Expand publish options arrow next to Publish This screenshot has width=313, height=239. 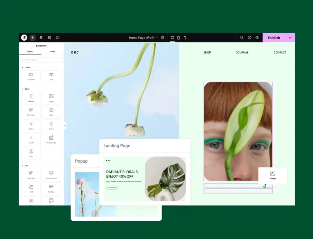(x=290, y=38)
